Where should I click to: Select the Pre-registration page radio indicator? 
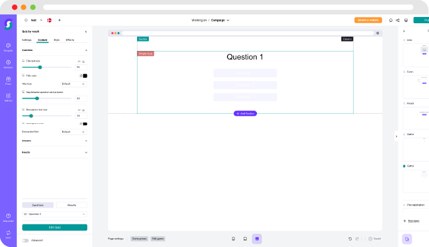(404, 205)
